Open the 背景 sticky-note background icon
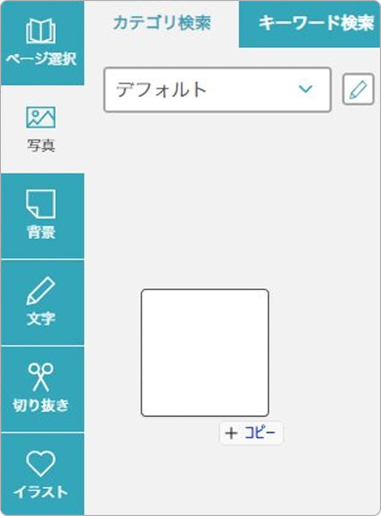Viewport: 381px width, 516px height. click(x=41, y=204)
